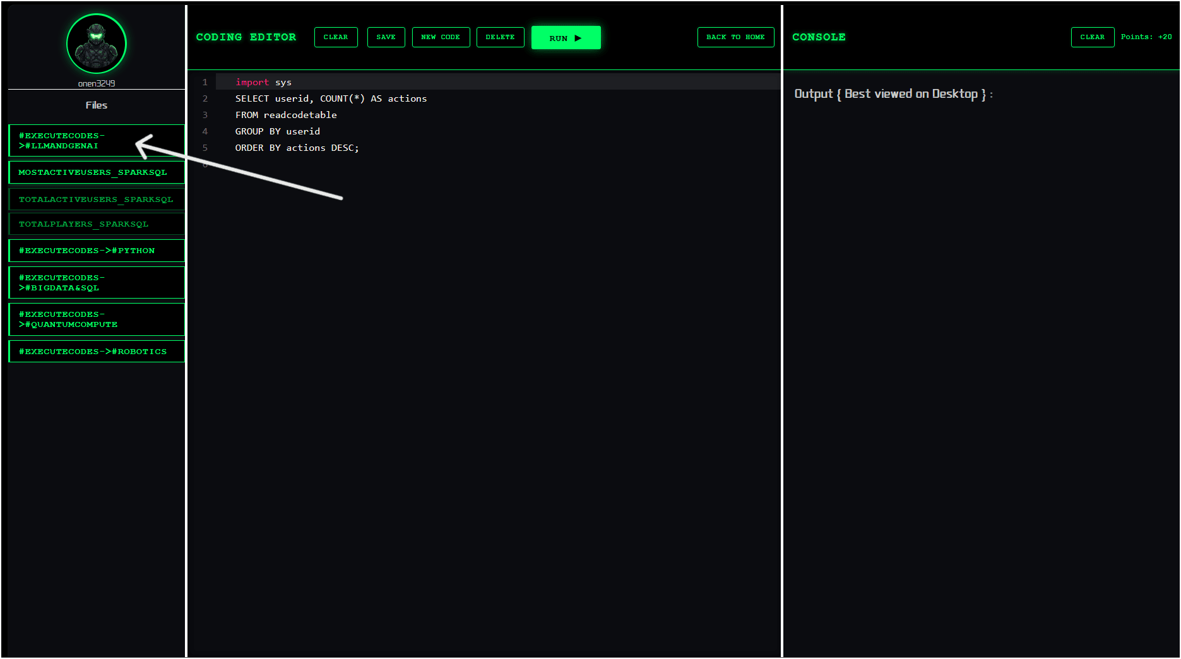This screenshot has width=1181, height=659.
Task: Click the CODING EDITOR title
Action: pos(246,37)
